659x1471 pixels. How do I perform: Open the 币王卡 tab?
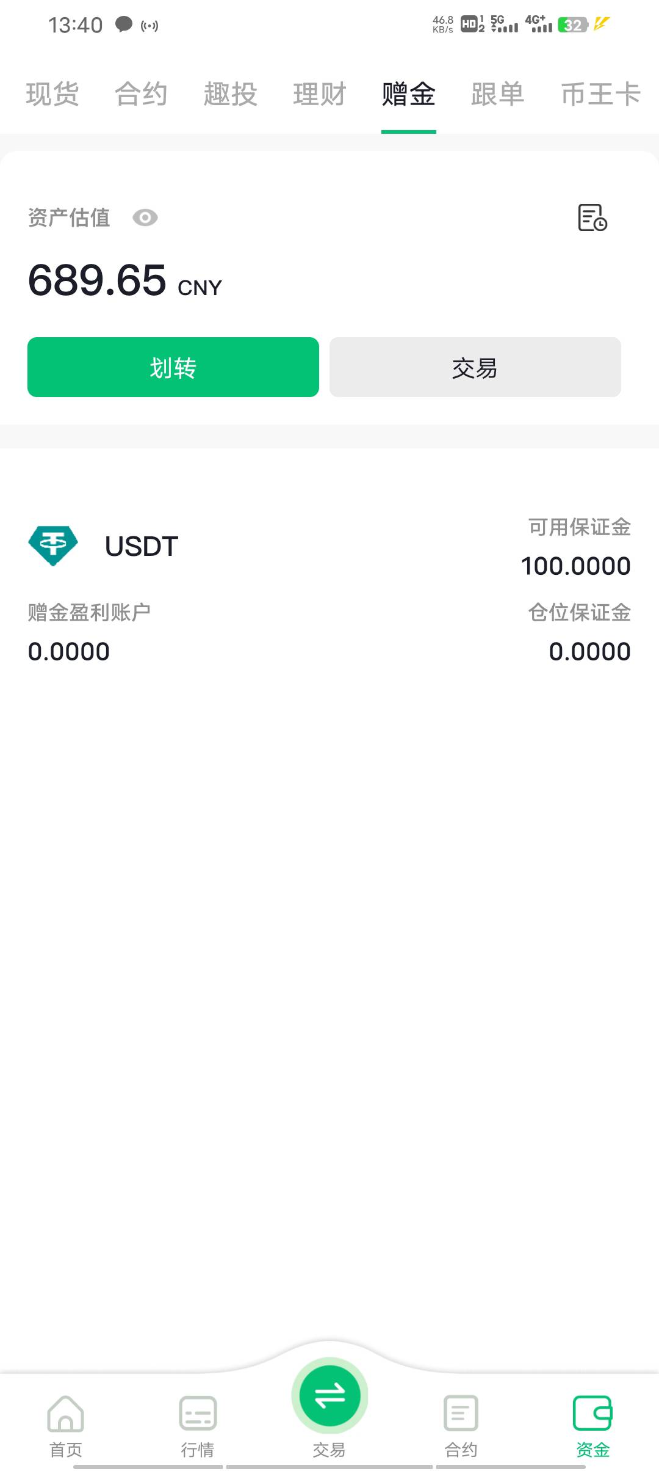[x=600, y=95]
